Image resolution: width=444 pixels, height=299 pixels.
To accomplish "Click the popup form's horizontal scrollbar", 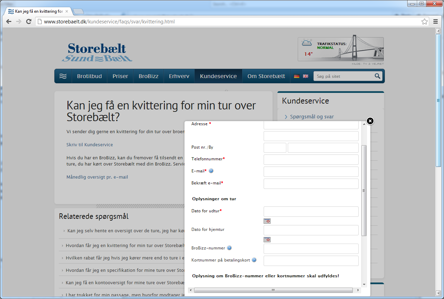I will click(x=273, y=290).
